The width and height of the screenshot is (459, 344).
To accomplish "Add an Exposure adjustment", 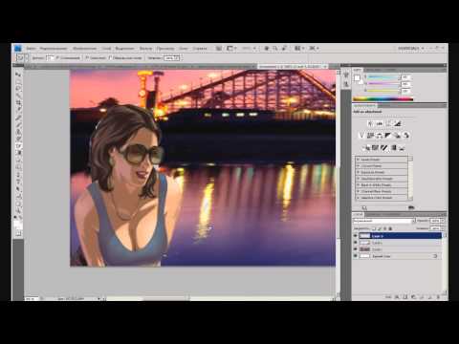I will (397, 123).
